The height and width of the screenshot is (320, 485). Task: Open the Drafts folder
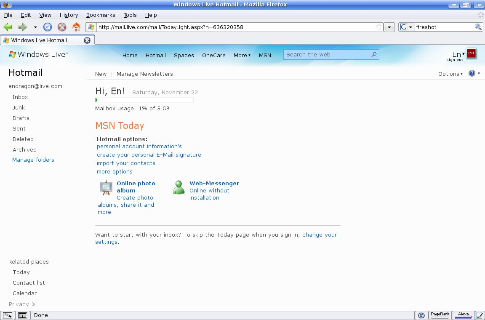tap(21, 118)
